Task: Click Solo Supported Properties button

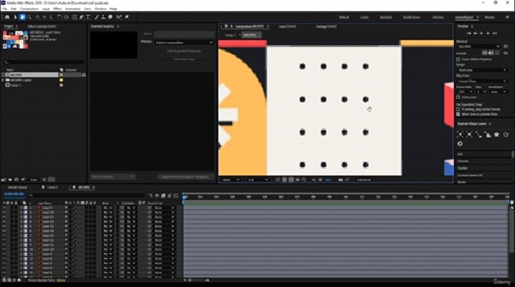Action: (x=184, y=52)
